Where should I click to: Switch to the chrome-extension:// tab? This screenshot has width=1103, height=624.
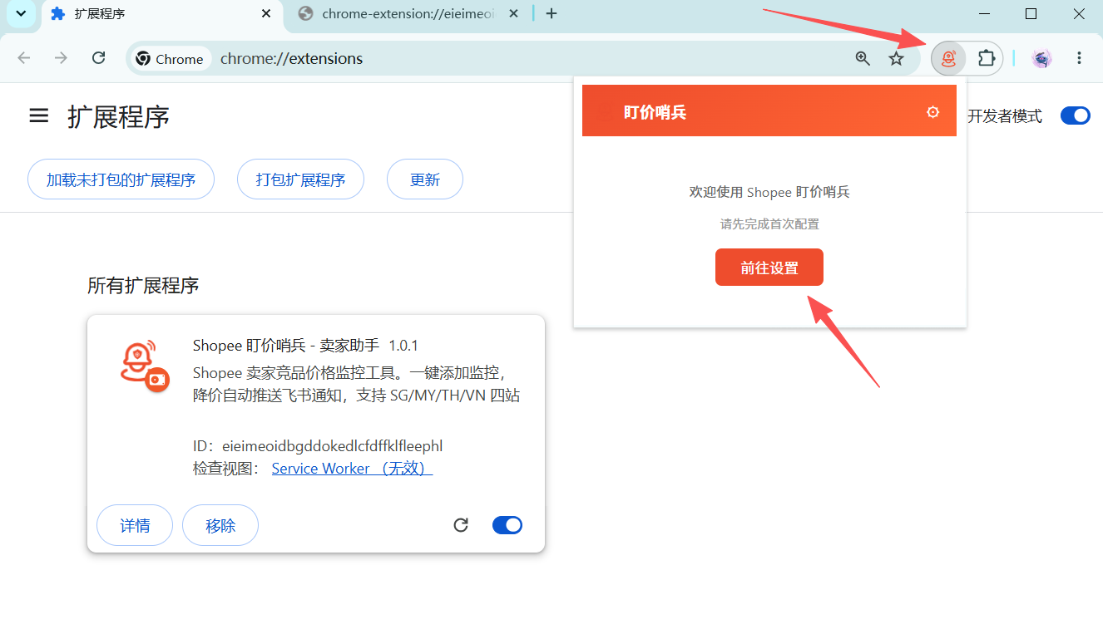pyautogui.click(x=408, y=13)
